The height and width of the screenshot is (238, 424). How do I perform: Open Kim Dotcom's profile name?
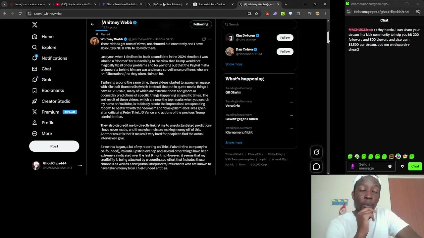pos(245,35)
